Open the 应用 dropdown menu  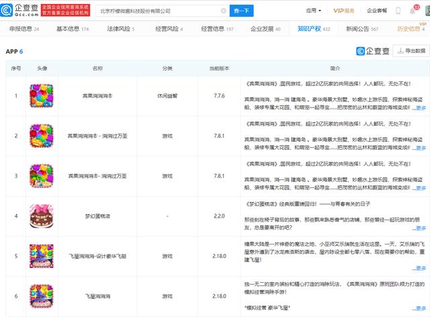click(x=314, y=11)
